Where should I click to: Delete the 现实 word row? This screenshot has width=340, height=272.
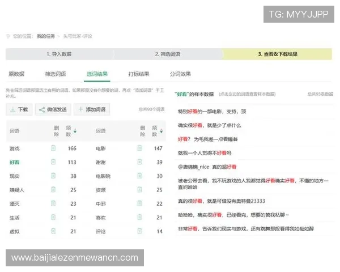click(x=53, y=176)
